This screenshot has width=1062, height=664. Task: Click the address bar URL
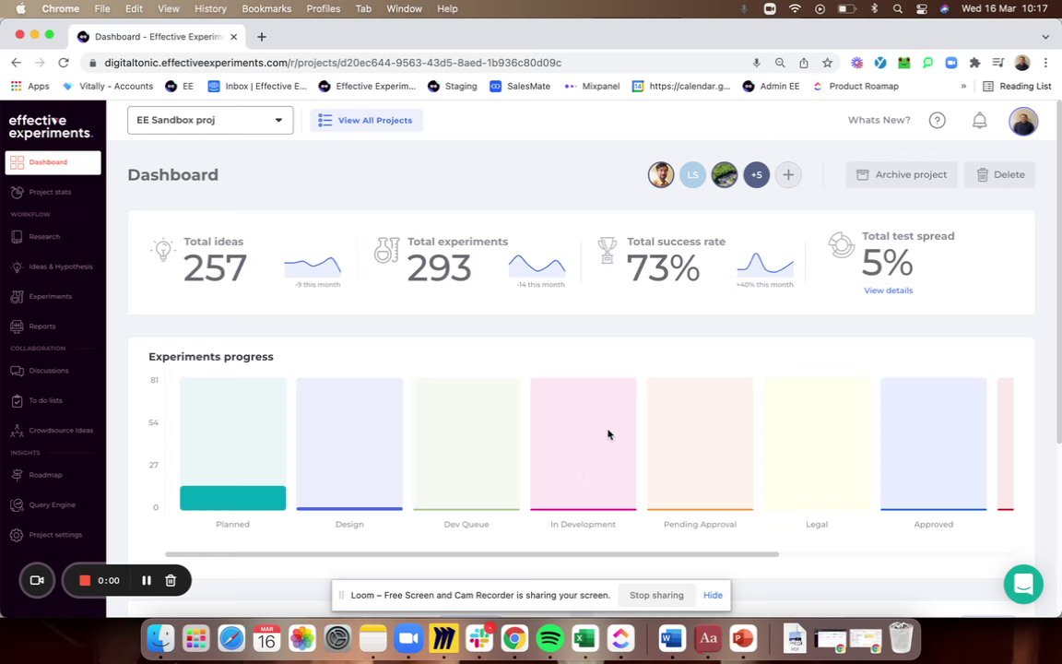pos(333,63)
